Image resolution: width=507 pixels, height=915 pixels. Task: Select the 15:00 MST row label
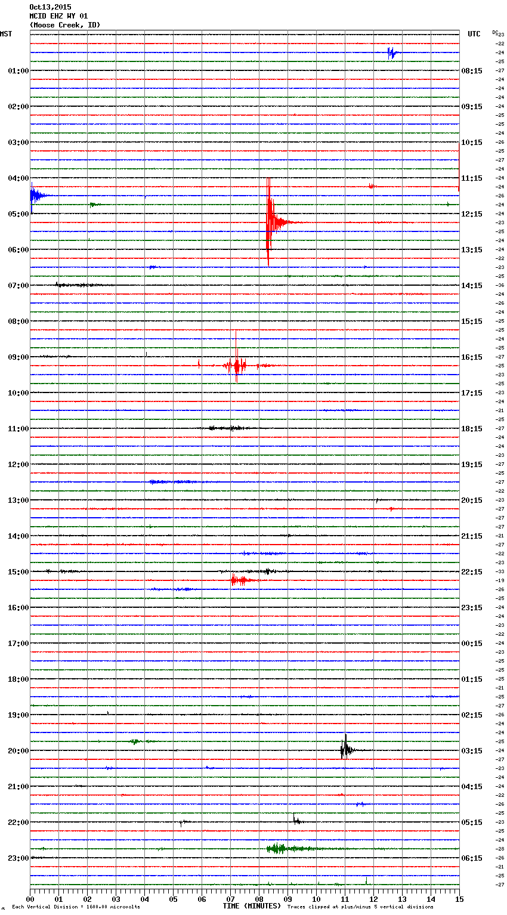pyautogui.click(x=18, y=572)
